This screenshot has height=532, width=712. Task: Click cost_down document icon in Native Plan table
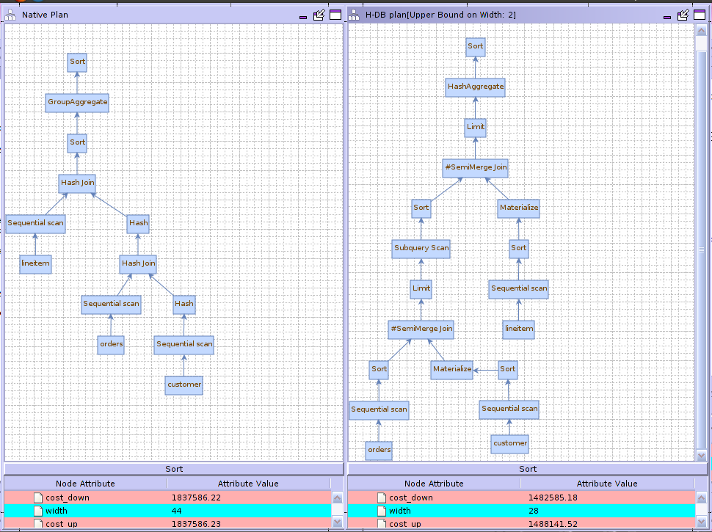[x=39, y=498]
